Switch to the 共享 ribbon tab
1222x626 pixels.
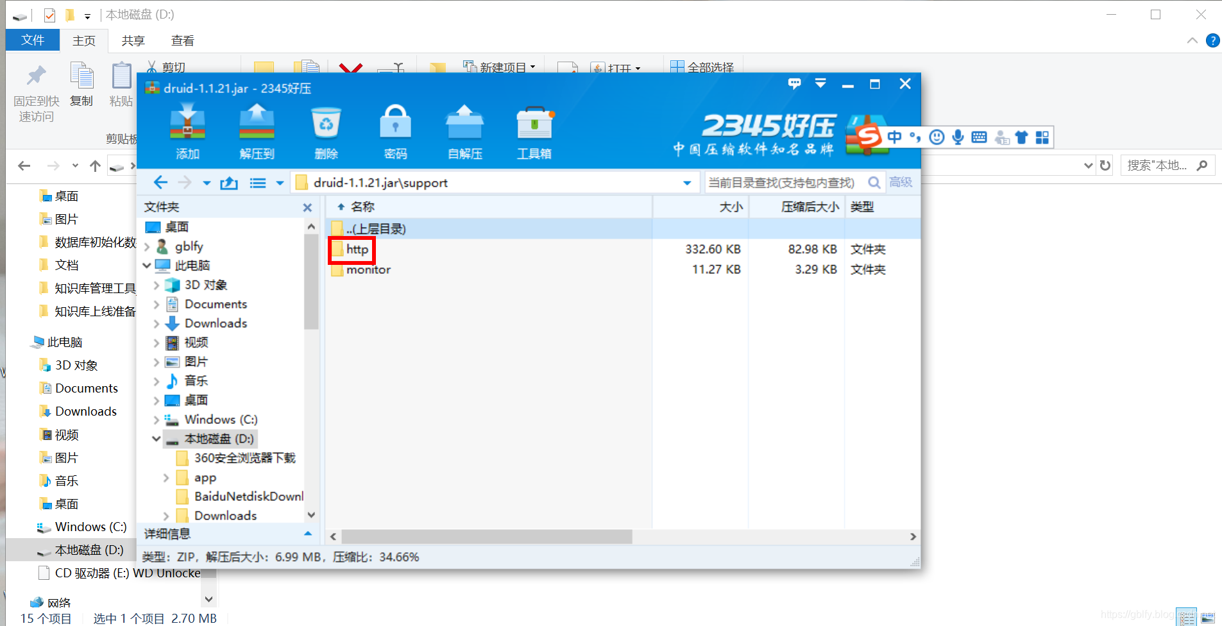click(133, 40)
